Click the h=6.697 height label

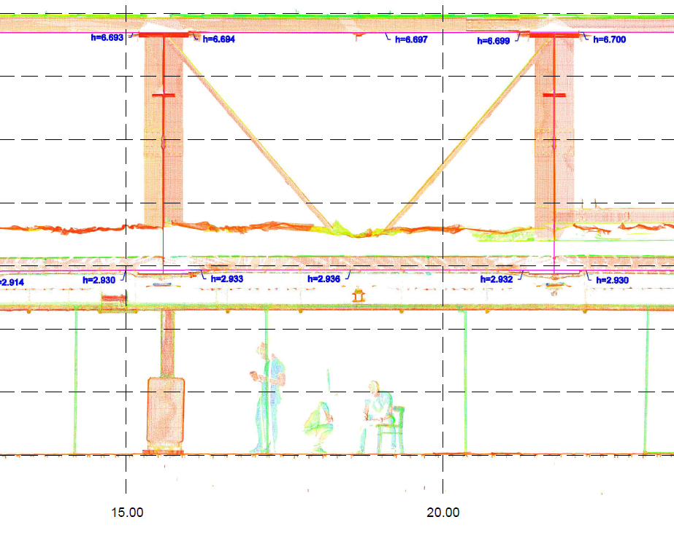[411, 40]
